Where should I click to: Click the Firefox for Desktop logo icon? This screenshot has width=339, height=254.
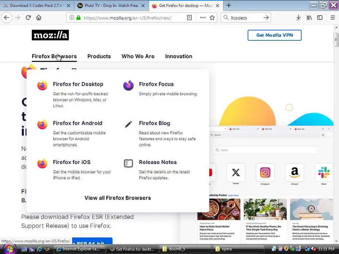pyautogui.click(x=42, y=86)
